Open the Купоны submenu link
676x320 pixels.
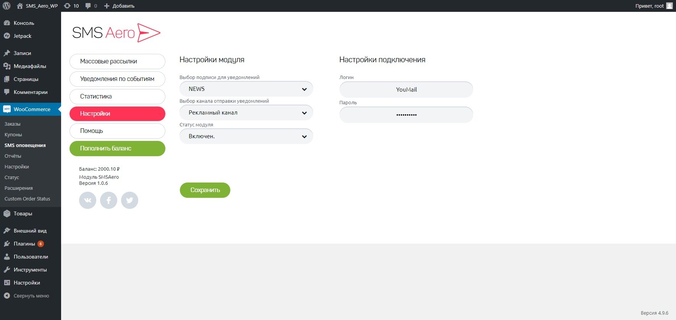click(x=13, y=134)
